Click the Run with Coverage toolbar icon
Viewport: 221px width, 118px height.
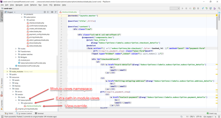190,8
